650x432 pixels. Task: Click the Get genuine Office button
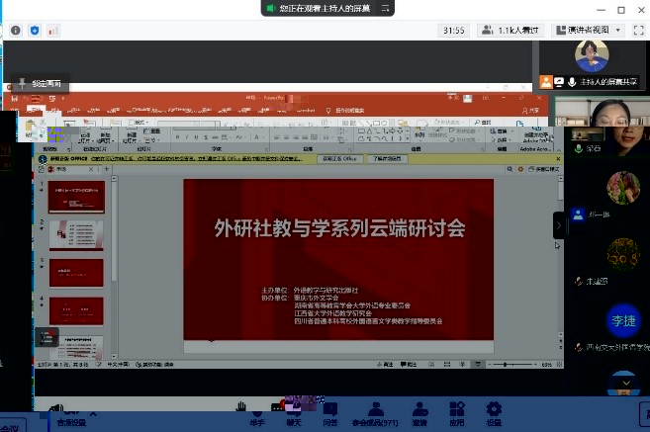point(340,158)
